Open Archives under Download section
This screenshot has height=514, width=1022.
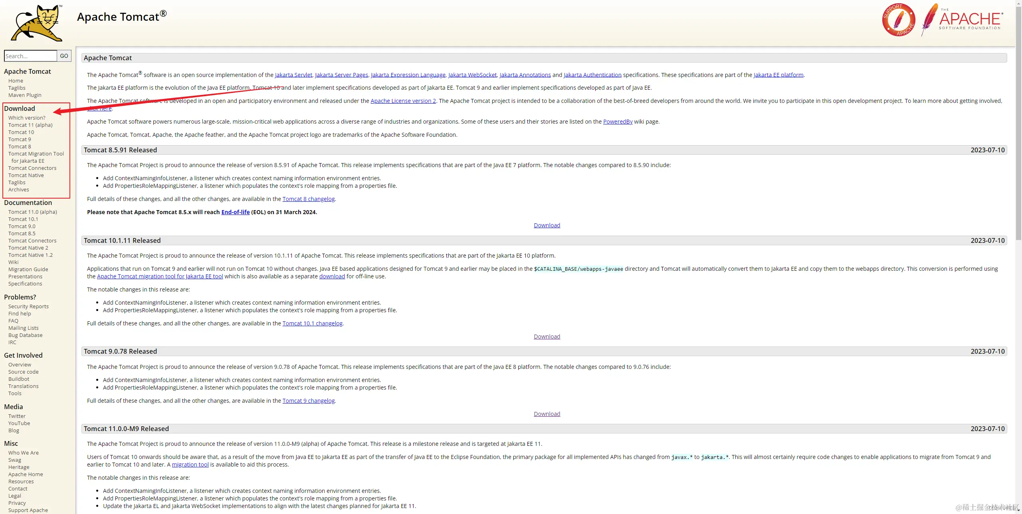(19, 189)
